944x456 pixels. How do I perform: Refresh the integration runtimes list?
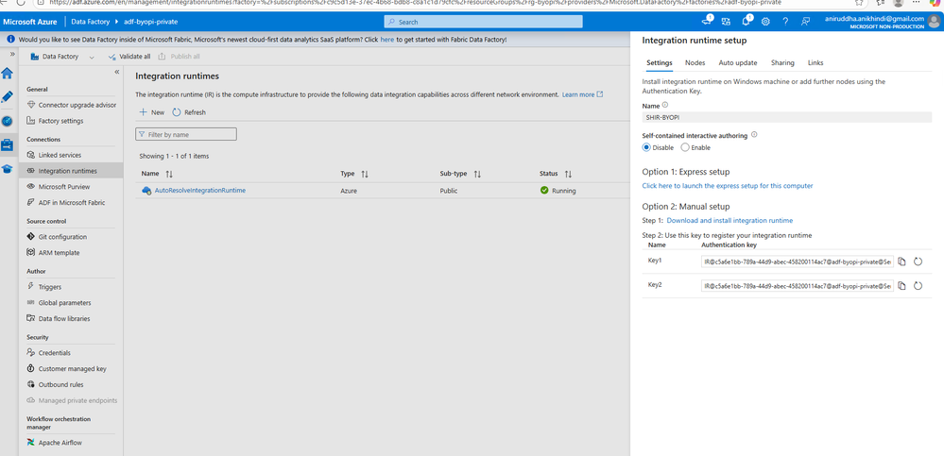[x=189, y=112]
